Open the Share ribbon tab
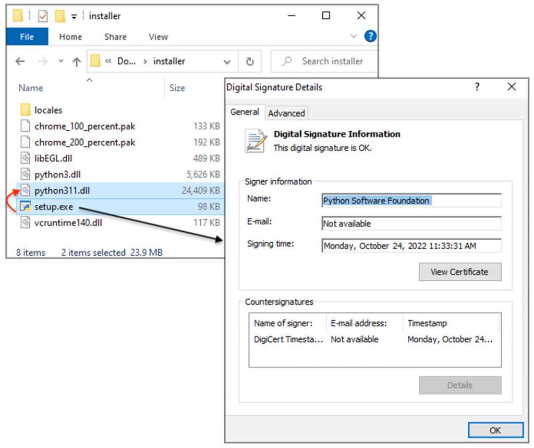The image size is (534, 448). [115, 37]
